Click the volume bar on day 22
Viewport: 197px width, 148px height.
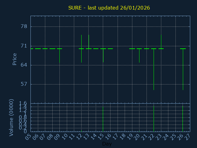coord(154,119)
